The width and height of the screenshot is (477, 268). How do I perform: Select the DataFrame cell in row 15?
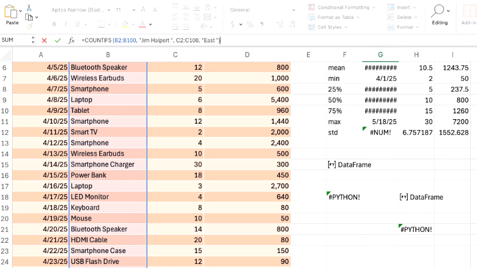344,164
